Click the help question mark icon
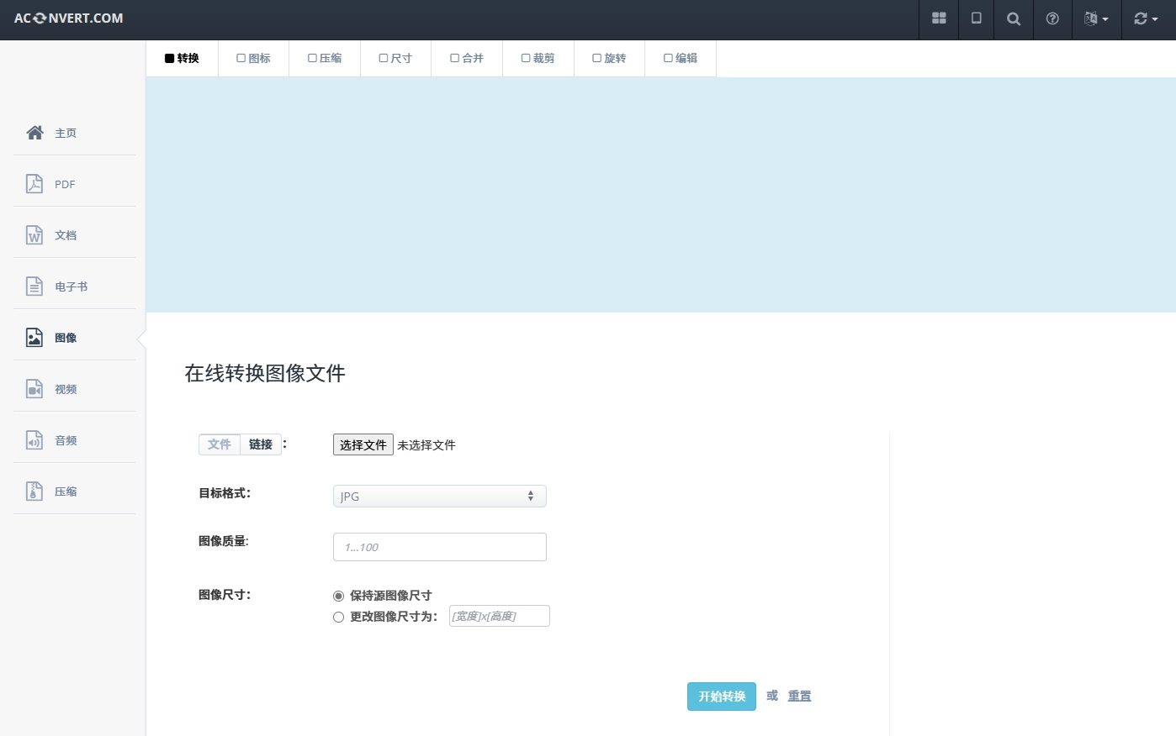The image size is (1176, 736). [1052, 18]
